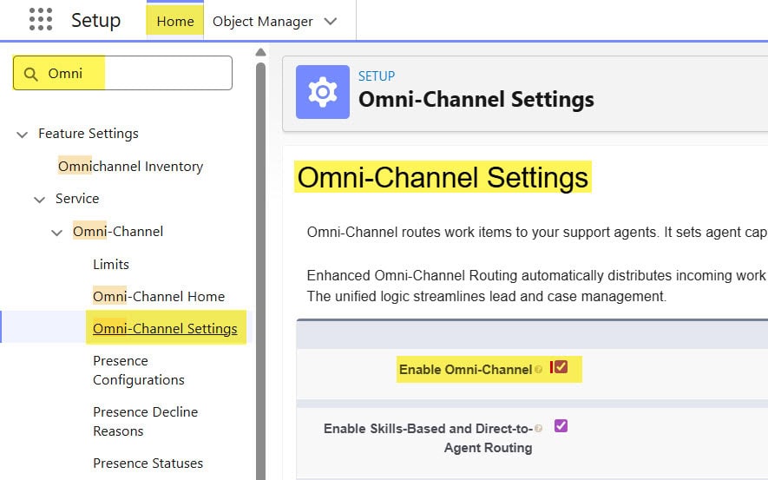Click the Enable Omni-Channel label text

click(x=465, y=369)
